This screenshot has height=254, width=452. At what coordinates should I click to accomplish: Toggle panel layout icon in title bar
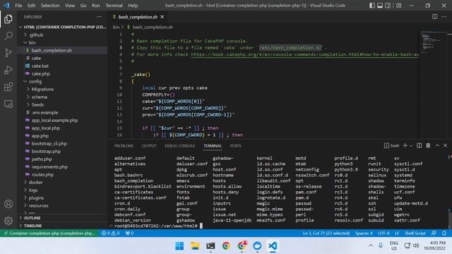coord(380,6)
